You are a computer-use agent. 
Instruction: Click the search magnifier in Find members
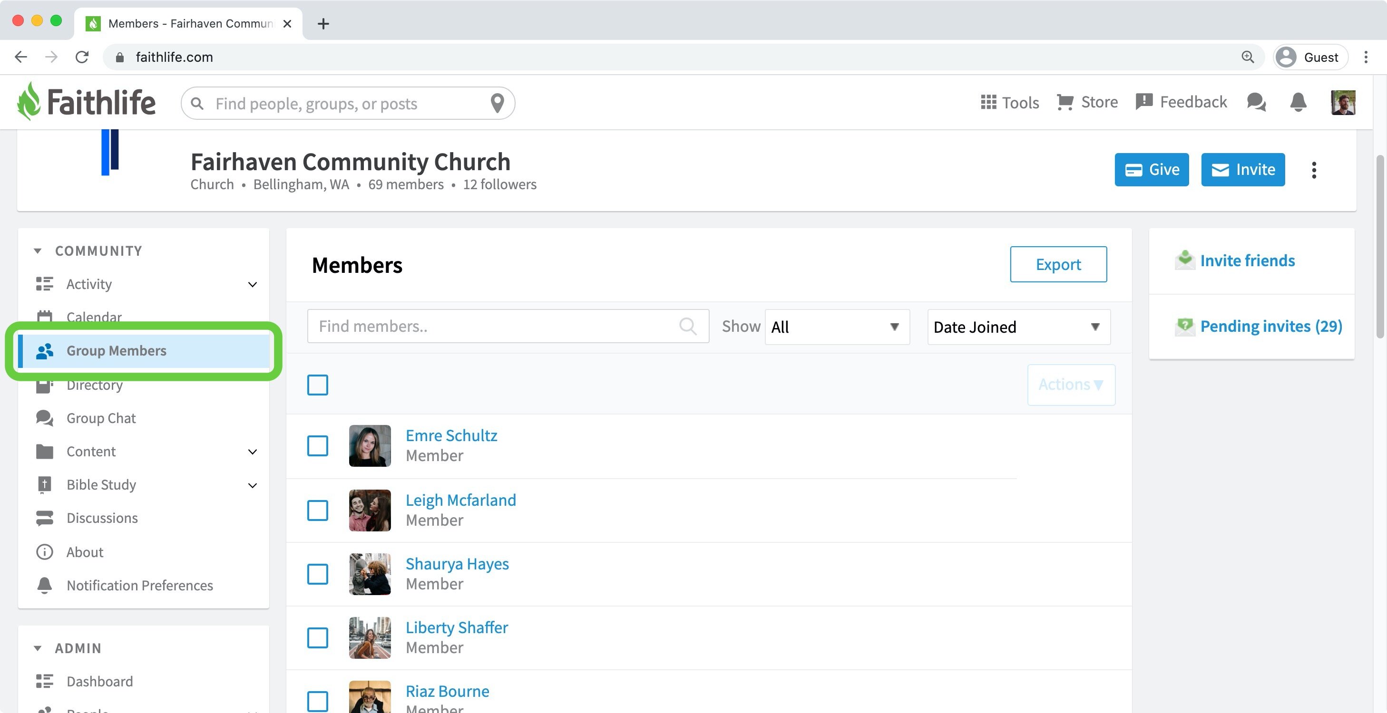[x=687, y=326]
